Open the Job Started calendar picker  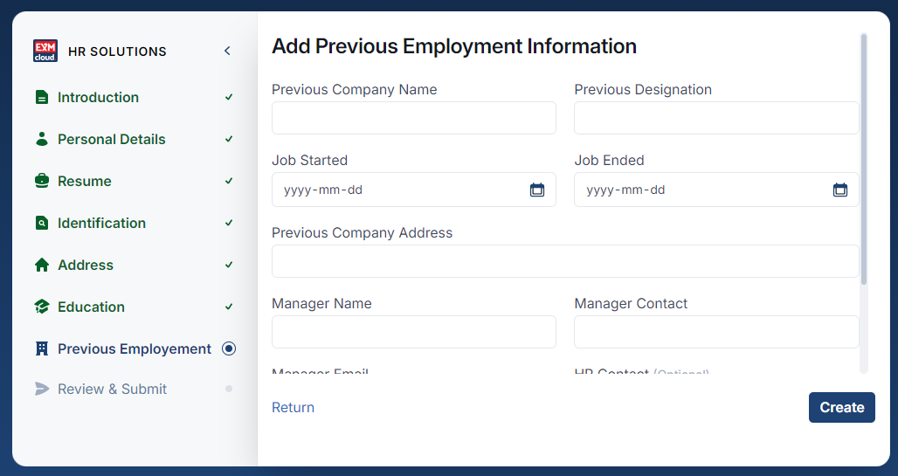coord(537,190)
